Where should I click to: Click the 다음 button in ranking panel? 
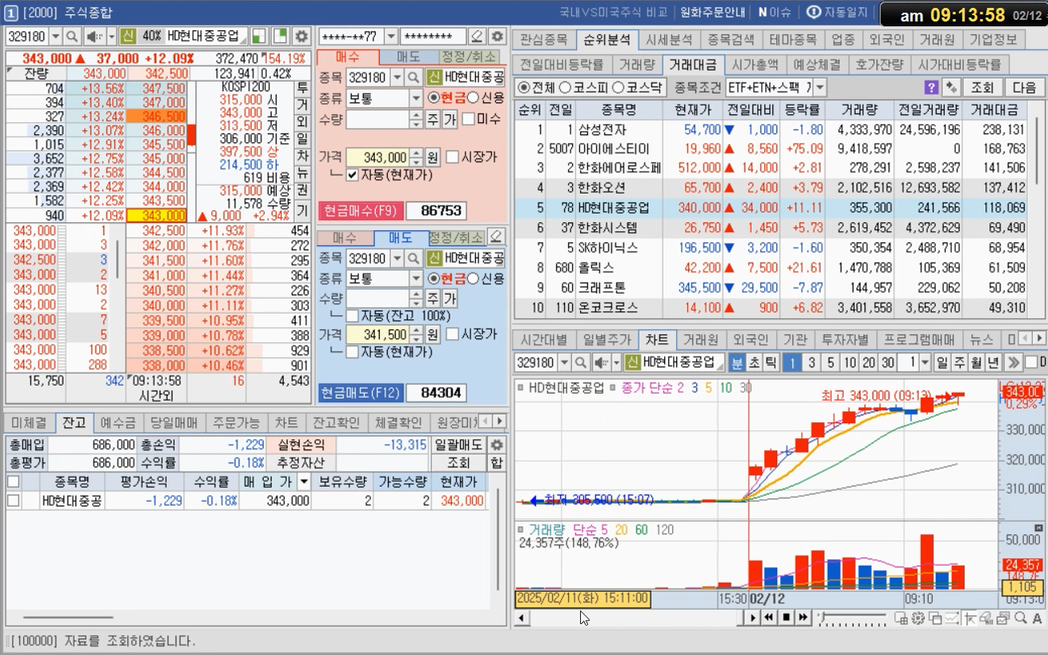(1025, 87)
